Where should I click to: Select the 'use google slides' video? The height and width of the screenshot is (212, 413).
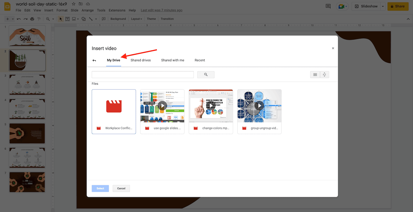pyautogui.click(x=162, y=112)
